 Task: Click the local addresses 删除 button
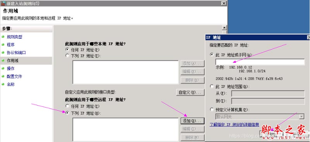[x=192, y=80]
